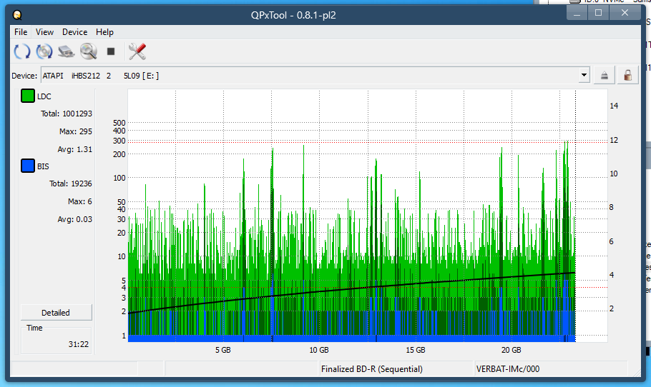Image resolution: width=651 pixels, height=387 pixels.
Task: Click the LDC Total: 1001293 value
Action: 67,114
